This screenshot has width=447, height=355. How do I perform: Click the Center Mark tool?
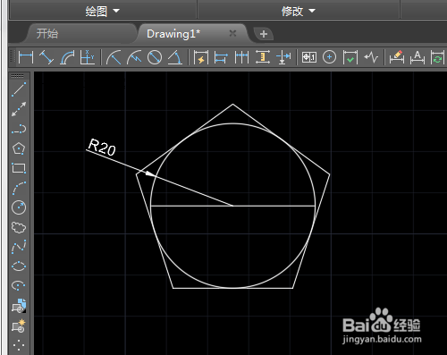329,57
